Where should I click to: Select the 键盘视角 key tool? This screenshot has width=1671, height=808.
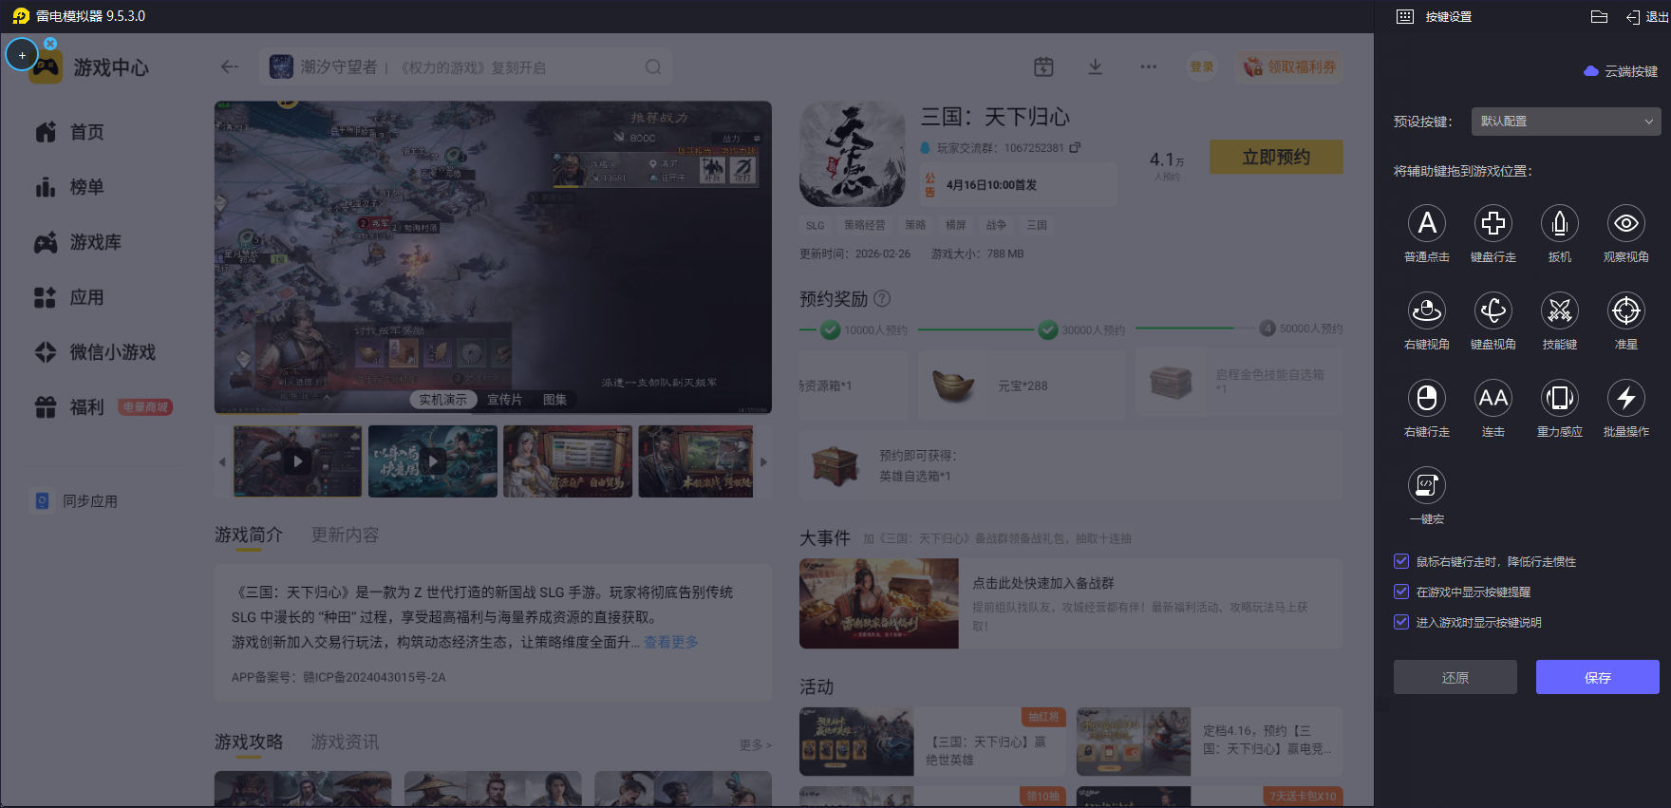[1493, 310]
